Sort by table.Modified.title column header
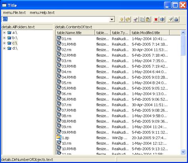Viewport: 188px width, 163px height. [x=150, y=33]
